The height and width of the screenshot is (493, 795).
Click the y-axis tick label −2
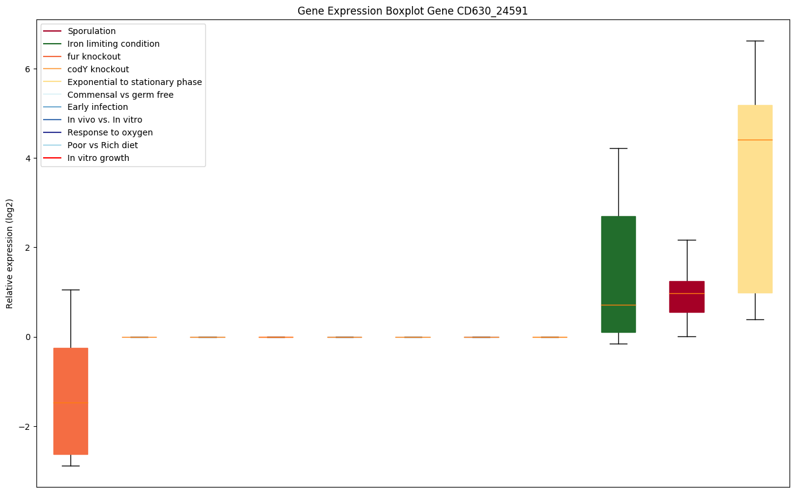(x=24, y=427)
